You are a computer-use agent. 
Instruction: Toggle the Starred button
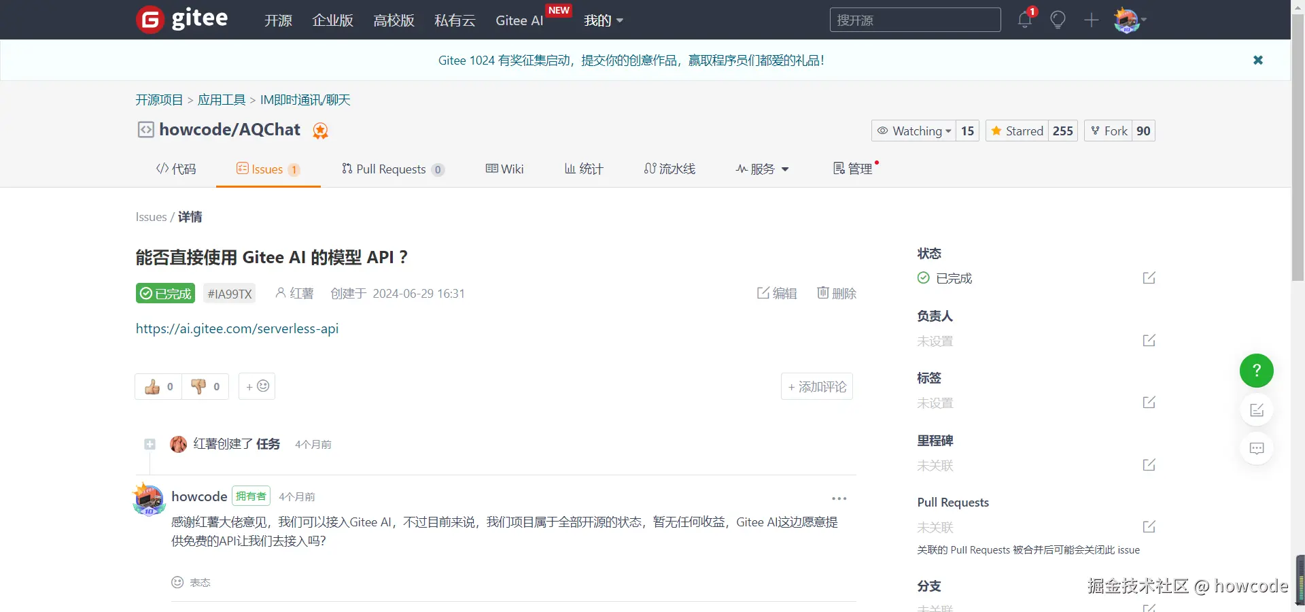(x=1017, y=131)
